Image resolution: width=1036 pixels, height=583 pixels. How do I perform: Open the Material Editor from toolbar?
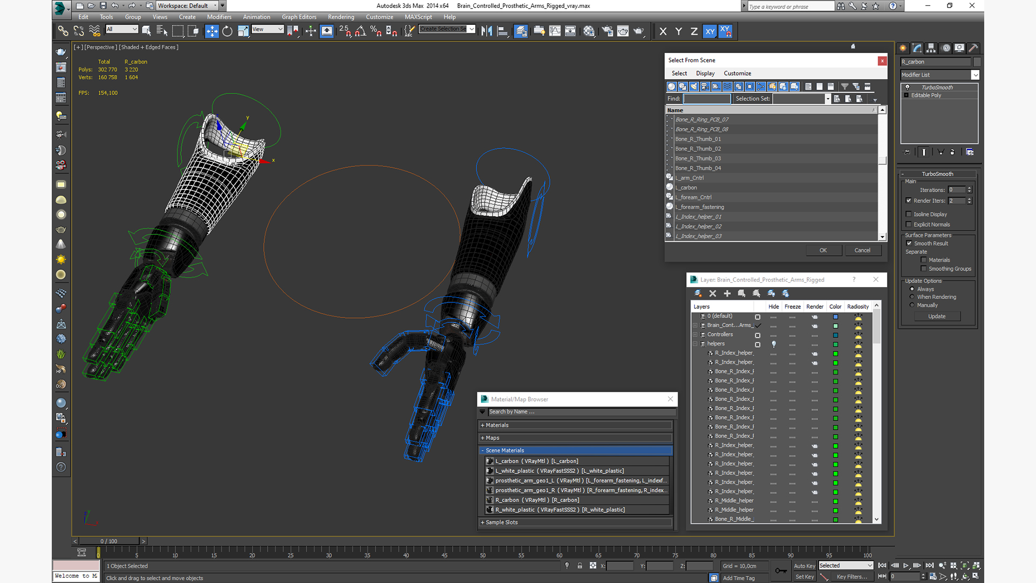[x=589, y=31]
